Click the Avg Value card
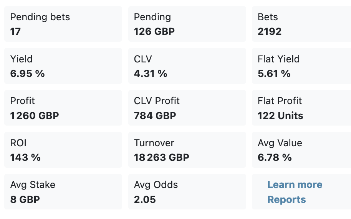 pyautogui.click(x=301, y=150)
